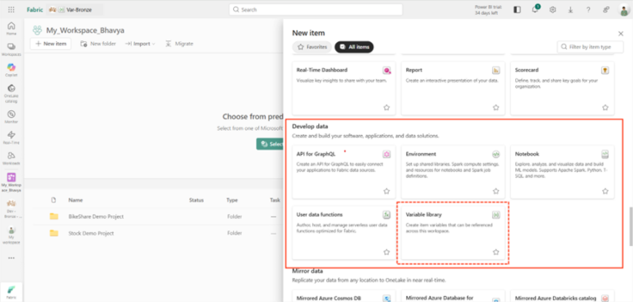The image size is (633, 302).
Task: Open OneLake catalog in sidebar
Action: [x=12, y=93]
